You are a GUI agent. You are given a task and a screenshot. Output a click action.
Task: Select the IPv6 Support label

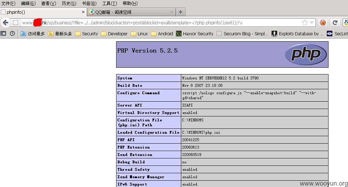(x=132, y=184)
